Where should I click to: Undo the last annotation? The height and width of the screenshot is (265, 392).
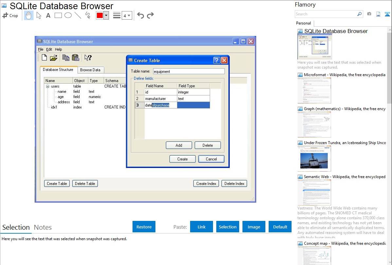140,15
